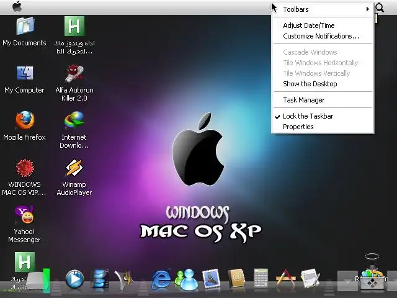Open the Mail stamp icon in the dock
The image size is (397, 298).
click(x=211, y=279)
